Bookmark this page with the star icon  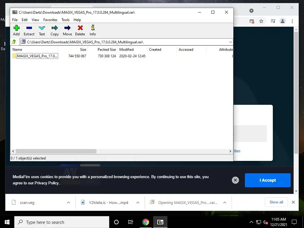tap(261, 21)
